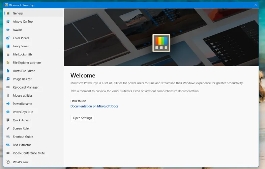Select Text Extractor from the list
Screen dimensions: 265x169
[22, 145]
